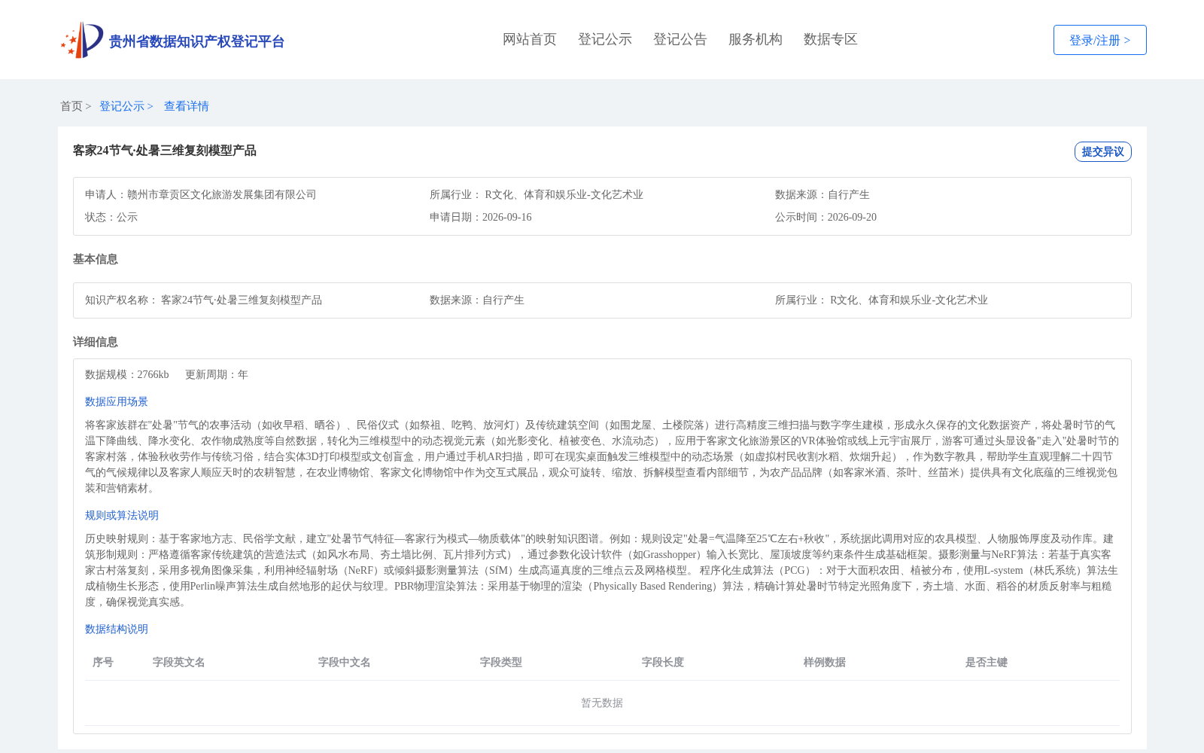This screenshot has width=1204, height=753.
Task: Click 查看详情 breadcrumb link
Action: [x=187, y=106]
